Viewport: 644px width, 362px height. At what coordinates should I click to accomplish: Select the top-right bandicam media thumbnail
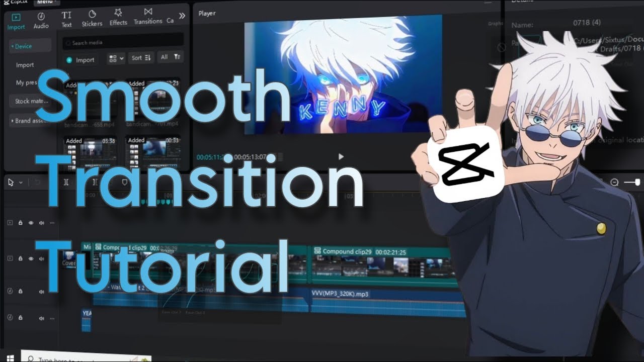(x=153, y=98)
